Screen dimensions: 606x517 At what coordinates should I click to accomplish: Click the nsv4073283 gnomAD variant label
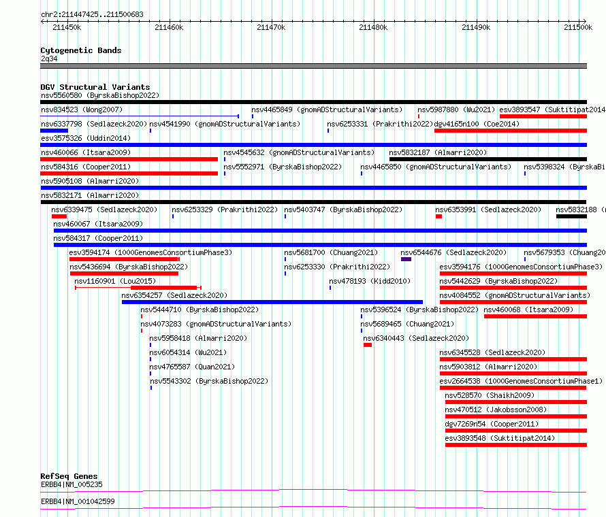(x=216, y=324)
